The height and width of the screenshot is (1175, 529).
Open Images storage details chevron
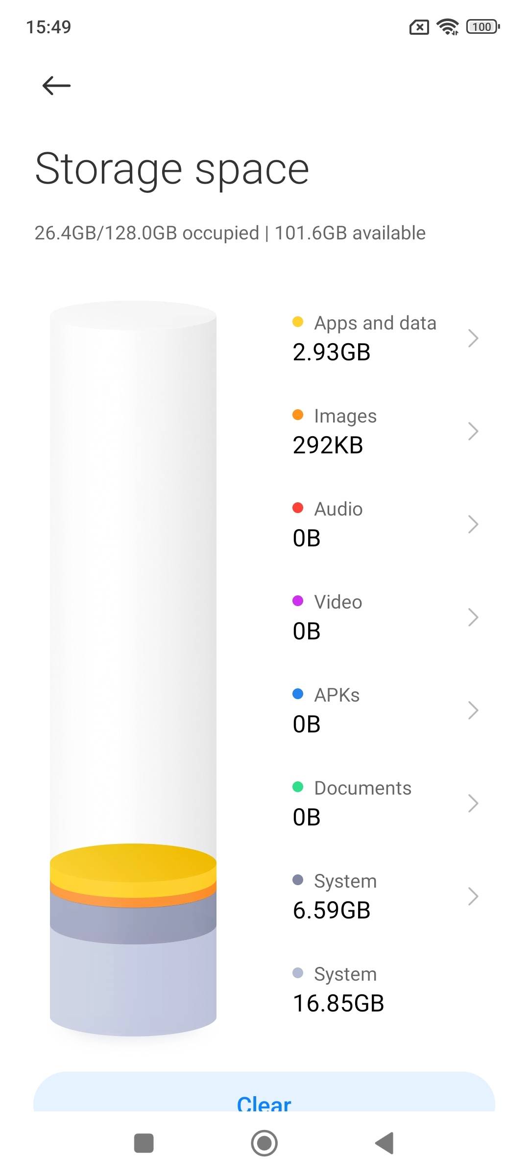click(x=473, y=431)
